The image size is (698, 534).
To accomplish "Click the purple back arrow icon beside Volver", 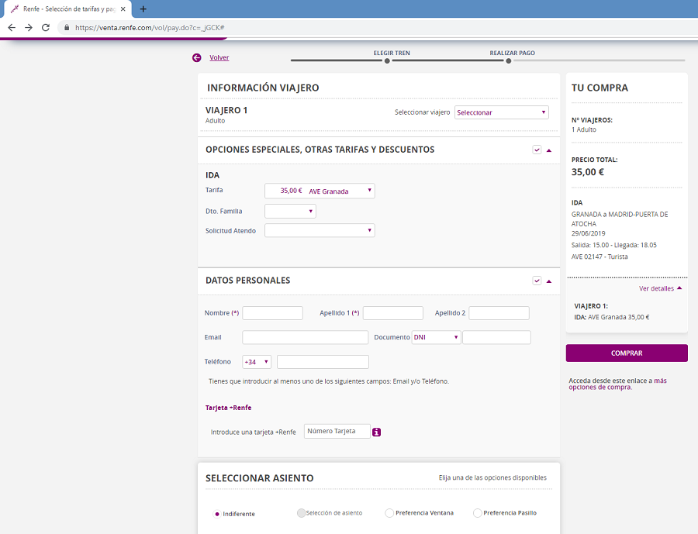I will pyautogui.click(x=197, y=57).
